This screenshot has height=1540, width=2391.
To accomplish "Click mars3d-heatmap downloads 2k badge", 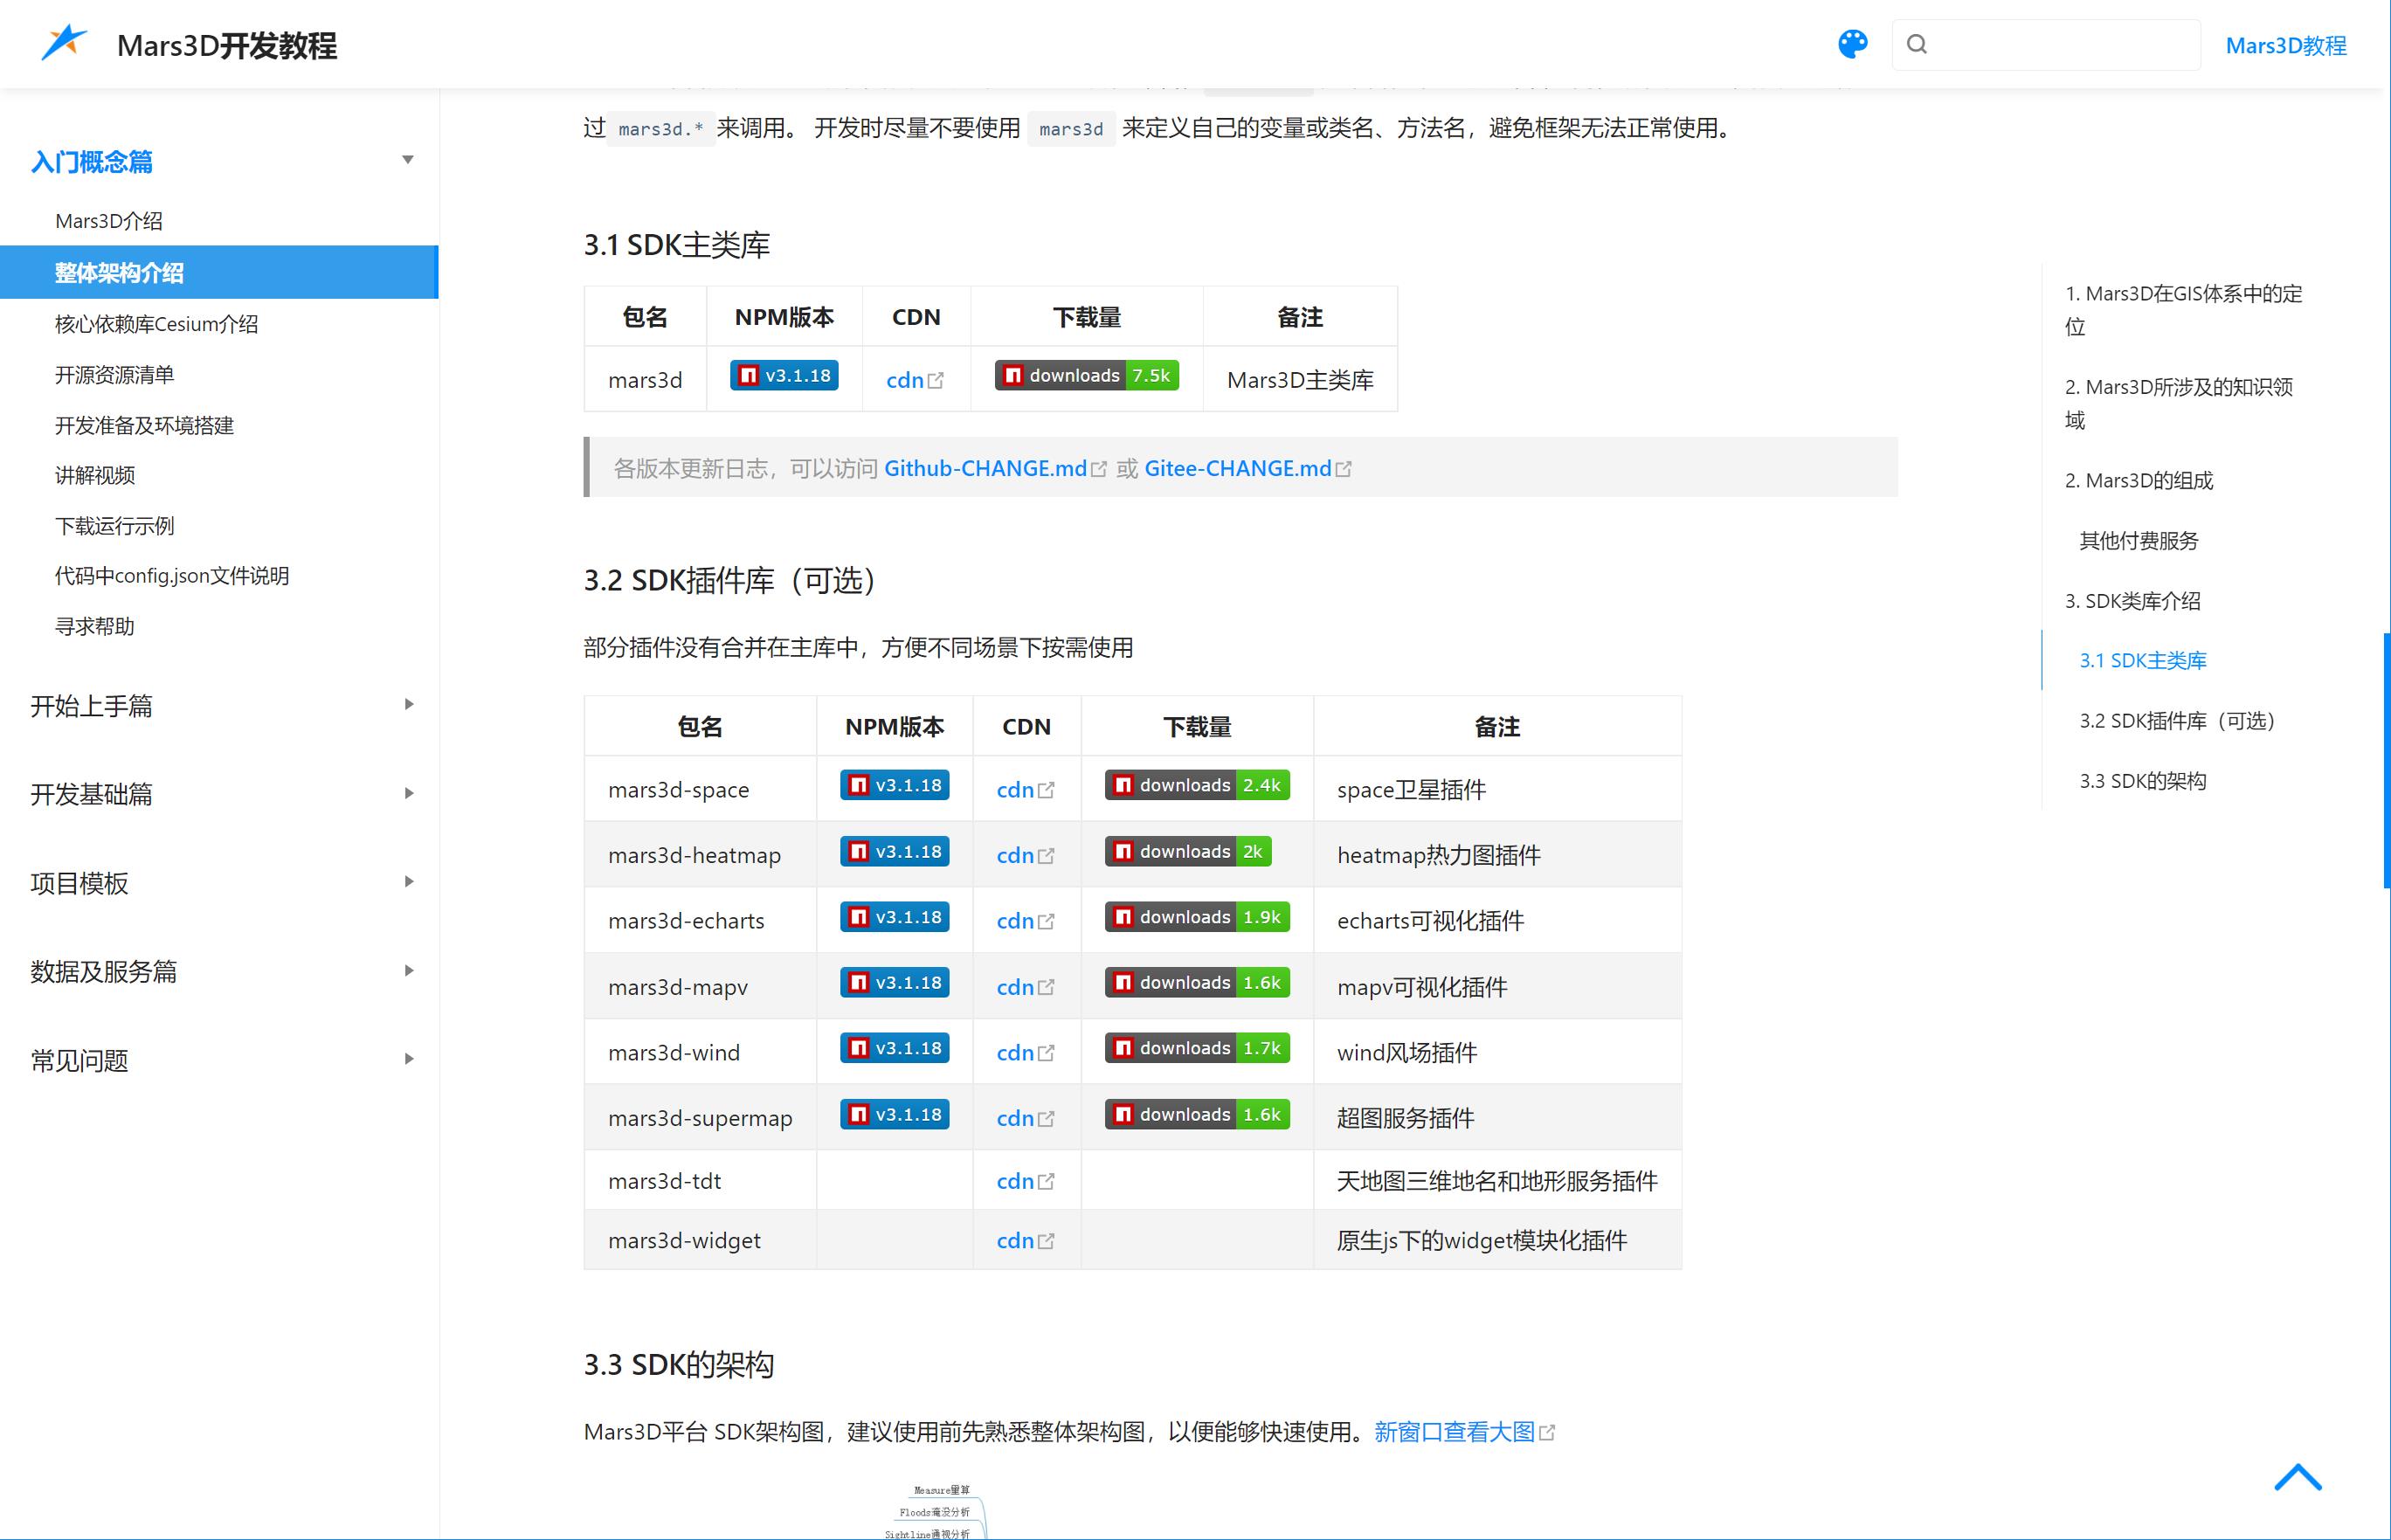I will (x=1187, y=851).
